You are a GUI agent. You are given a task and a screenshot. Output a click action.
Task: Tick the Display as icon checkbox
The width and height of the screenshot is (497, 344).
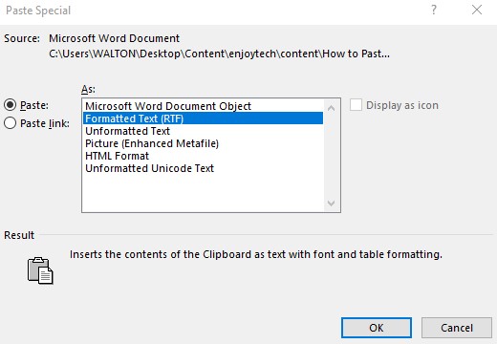tap(356, 105)
